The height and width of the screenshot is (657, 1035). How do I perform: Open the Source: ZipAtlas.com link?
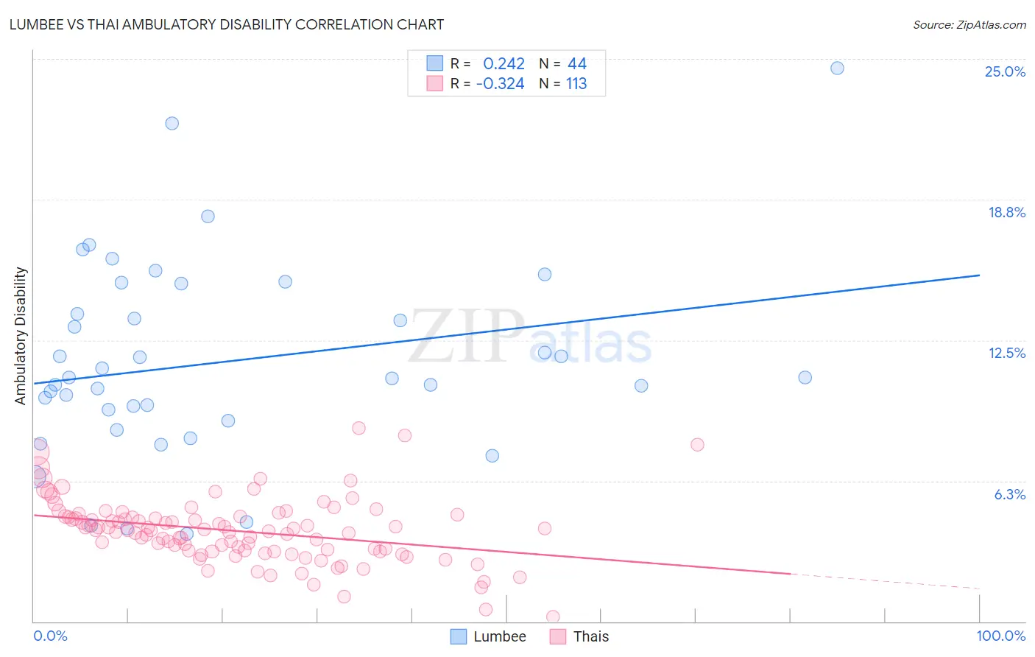coord(969,24)
